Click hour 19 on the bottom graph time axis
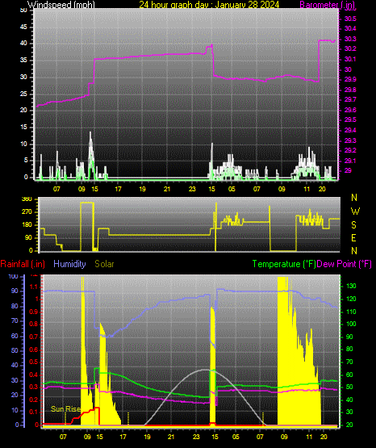Screen dimensions: 376x448 point(147,437)
